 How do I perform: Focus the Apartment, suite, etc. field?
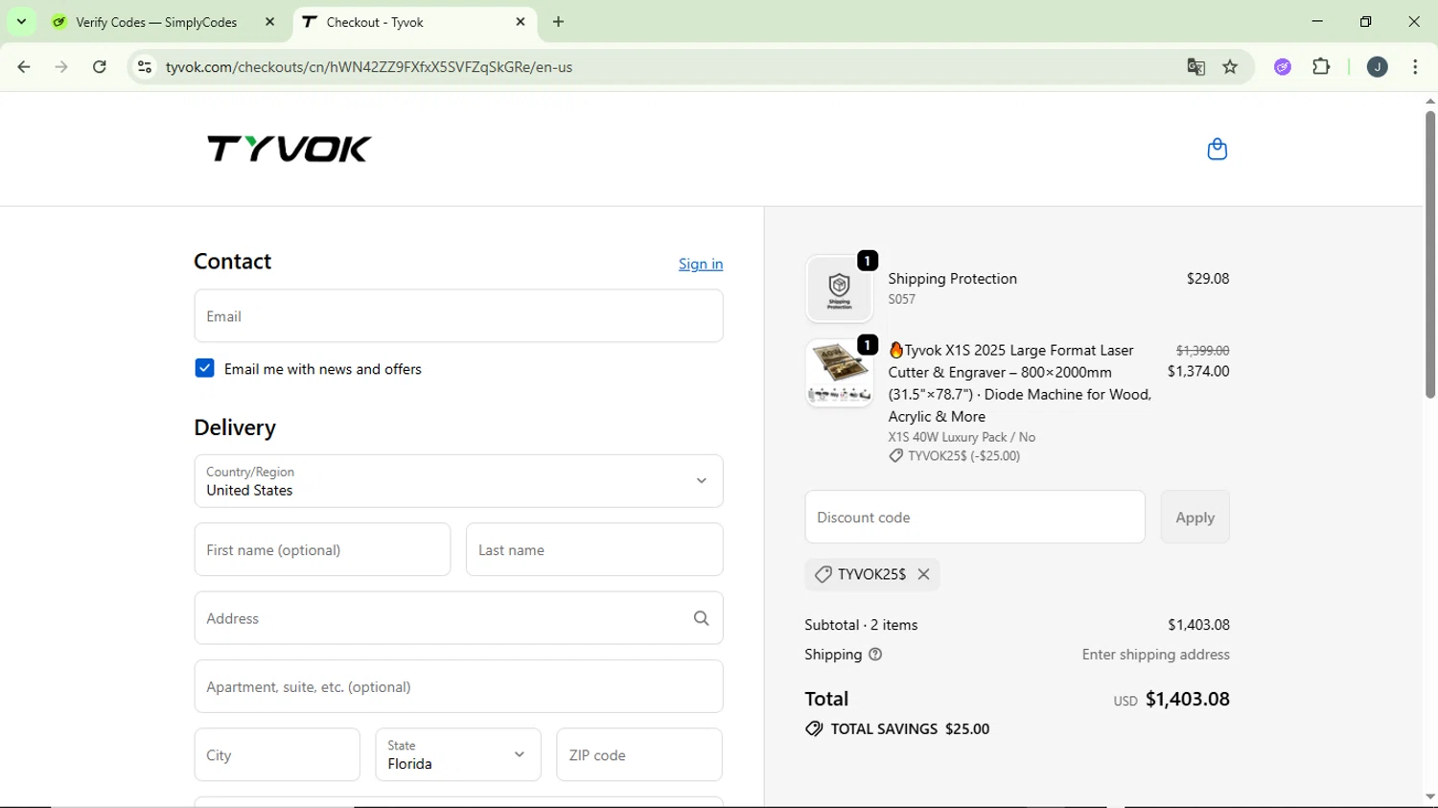458,687
